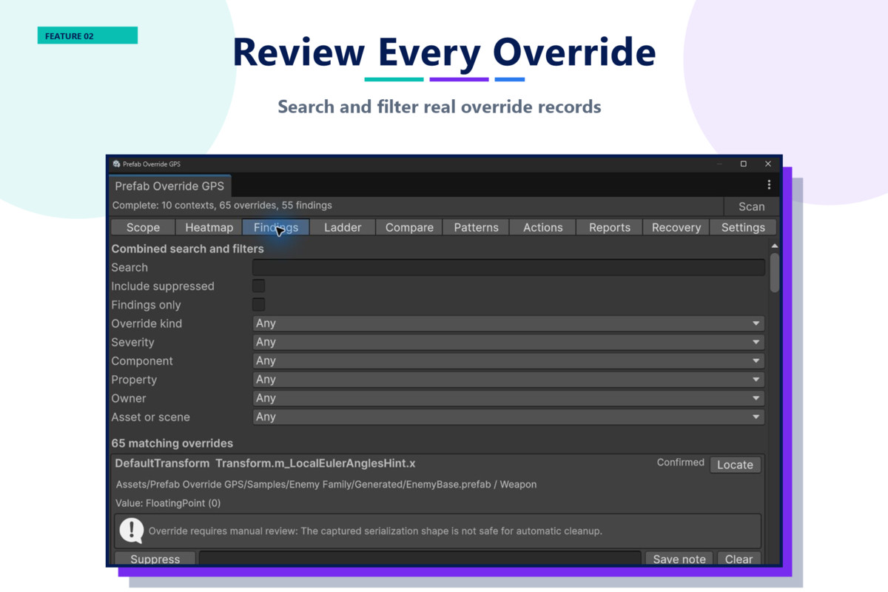
Task: Click the warning icon in review message
Action: click(132, 531)
